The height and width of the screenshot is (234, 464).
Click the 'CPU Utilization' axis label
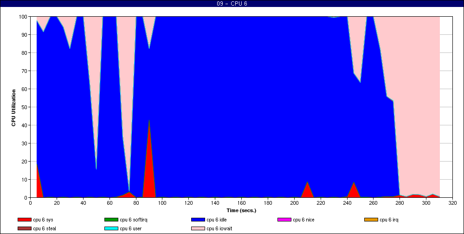pos(13,108)
